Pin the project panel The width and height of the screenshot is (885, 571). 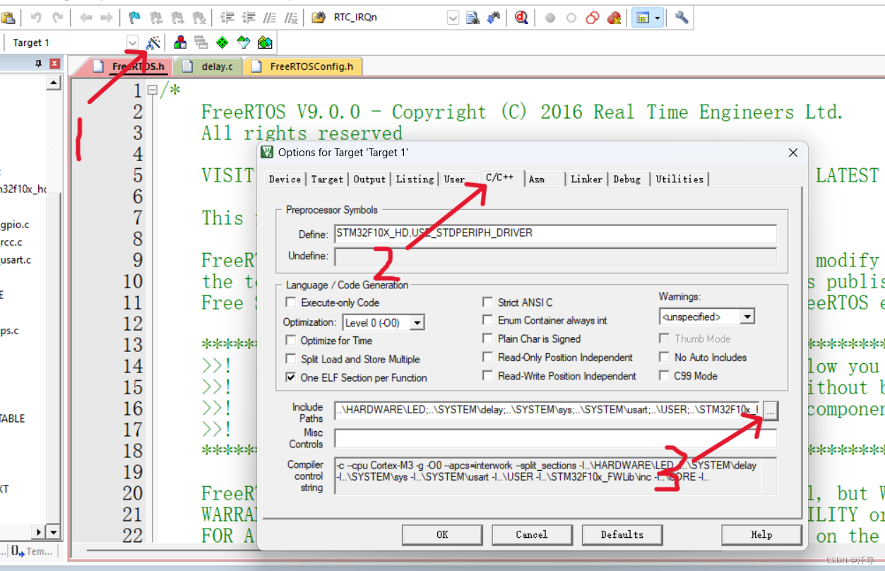coord(39,64)
